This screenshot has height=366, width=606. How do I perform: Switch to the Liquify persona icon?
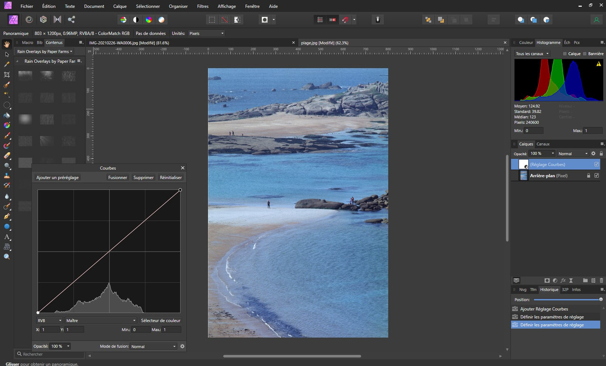pyautogui.click(x=29, y=19)
